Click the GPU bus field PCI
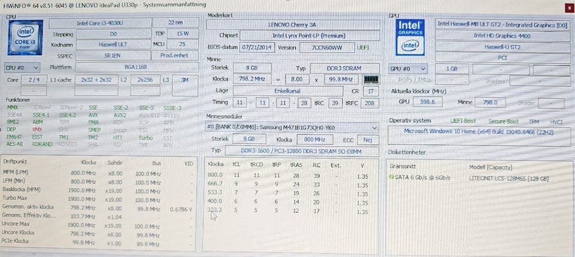This screenshot has width=575, height=257. [503, 58]
